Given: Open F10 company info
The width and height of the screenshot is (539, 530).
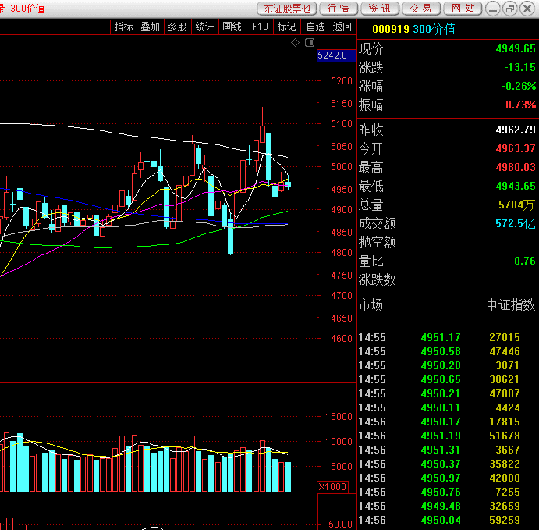Looking at the screenshot, I should click(260, 27).
